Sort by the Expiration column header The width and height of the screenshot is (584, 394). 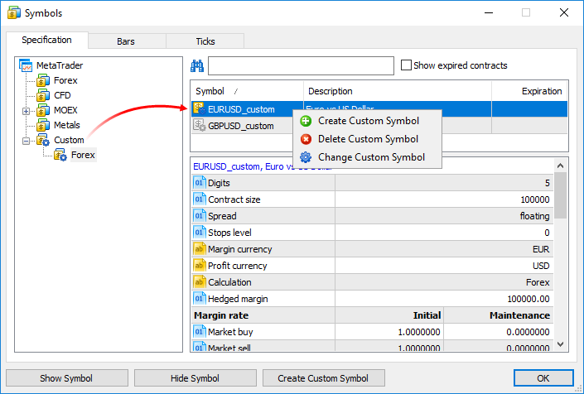pyautogui.click(x=529, y=91)
